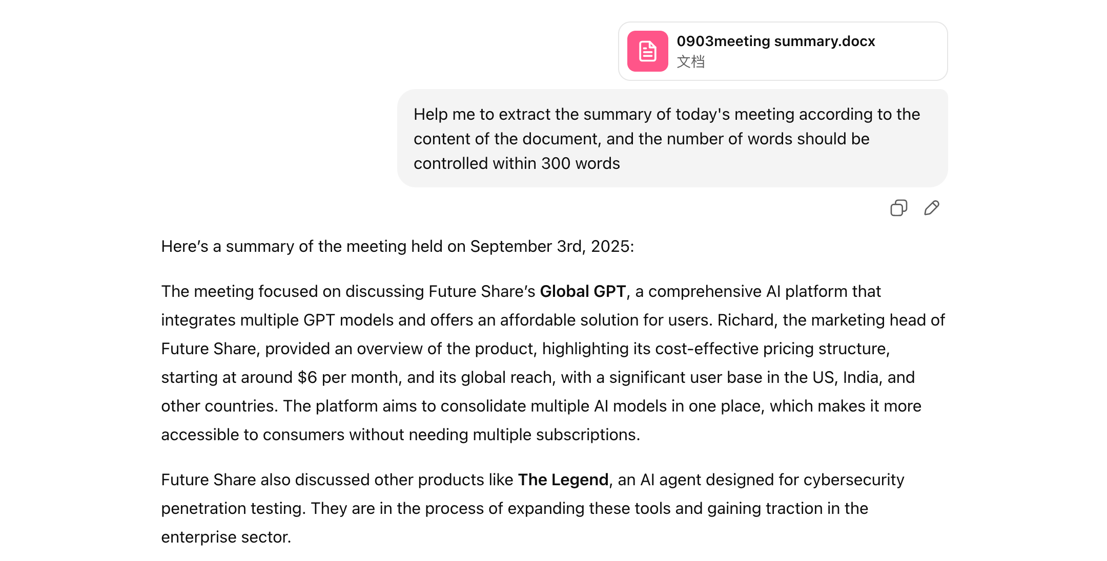This screenshot has height=561, width=1107.
Task: Open the 0903meeting summary.docx filename
Action: (x=775, y=41)
